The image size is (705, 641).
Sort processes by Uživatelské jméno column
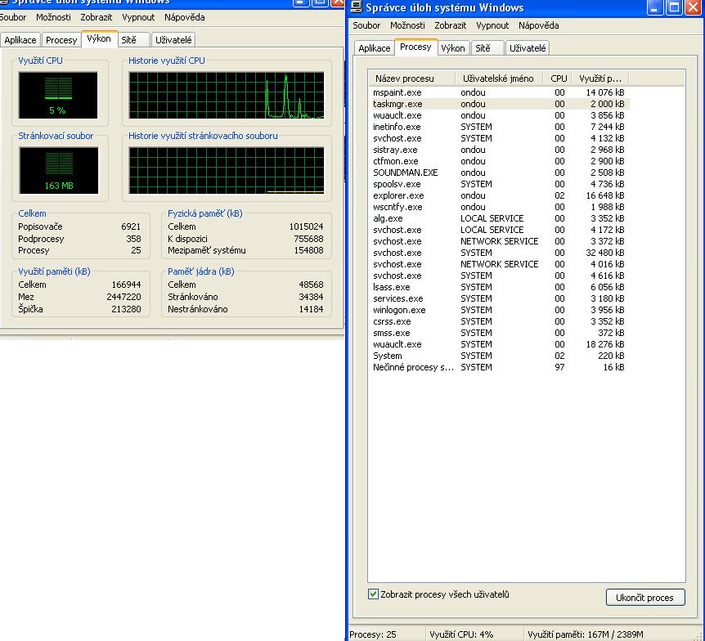(498, 78)
